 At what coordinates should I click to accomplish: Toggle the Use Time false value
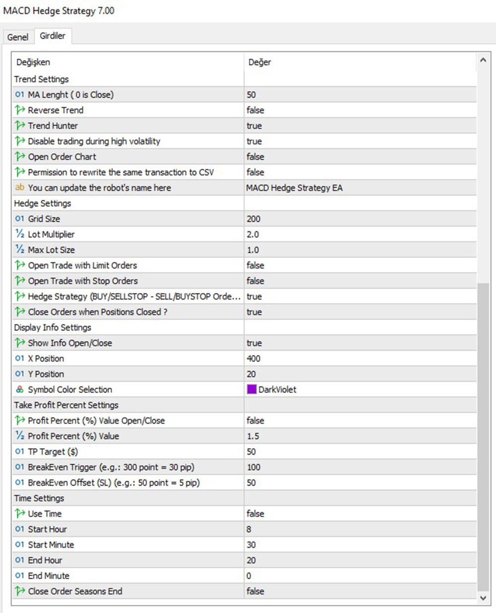(255, 513)
